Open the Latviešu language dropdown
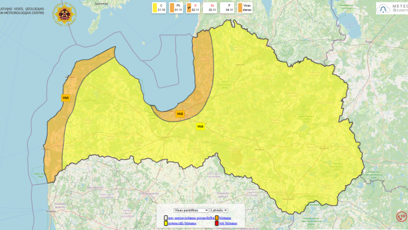This screenshot has height=230, width=408. click(219, 210)
